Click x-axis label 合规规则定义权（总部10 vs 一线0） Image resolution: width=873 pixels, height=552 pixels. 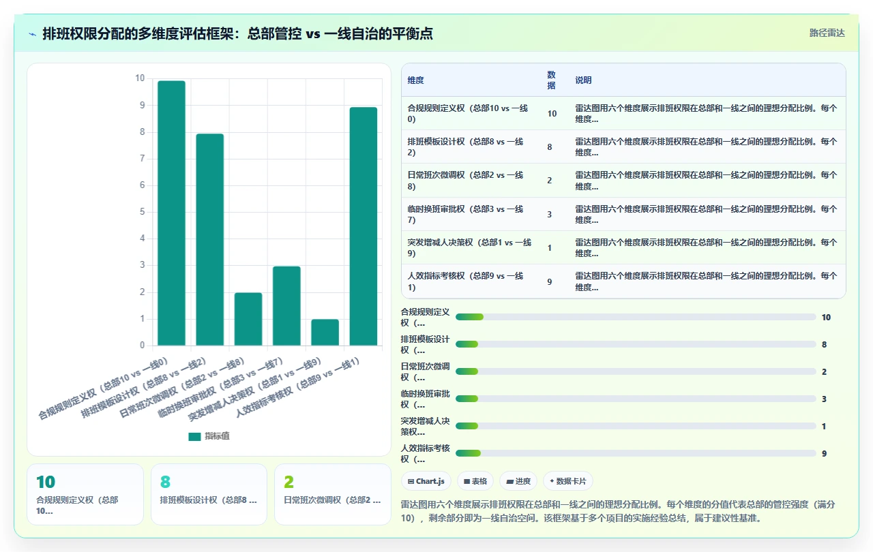click(104, 389)
